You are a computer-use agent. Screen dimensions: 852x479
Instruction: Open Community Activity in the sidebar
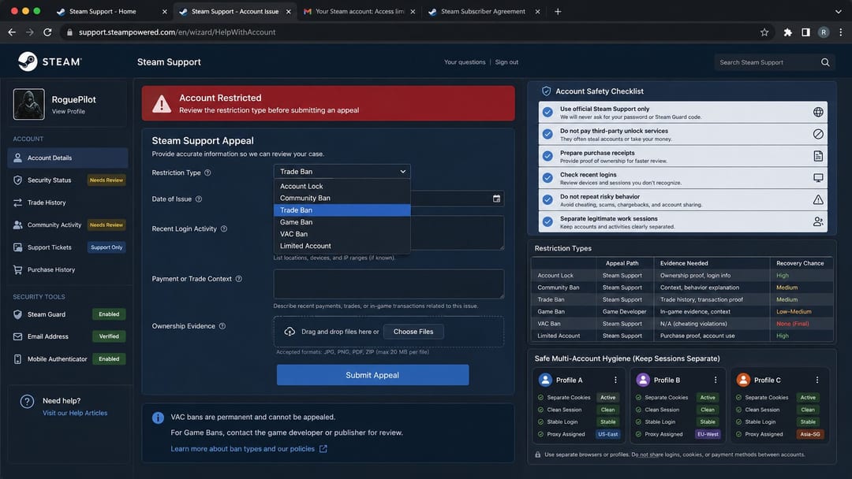(68, 225)
